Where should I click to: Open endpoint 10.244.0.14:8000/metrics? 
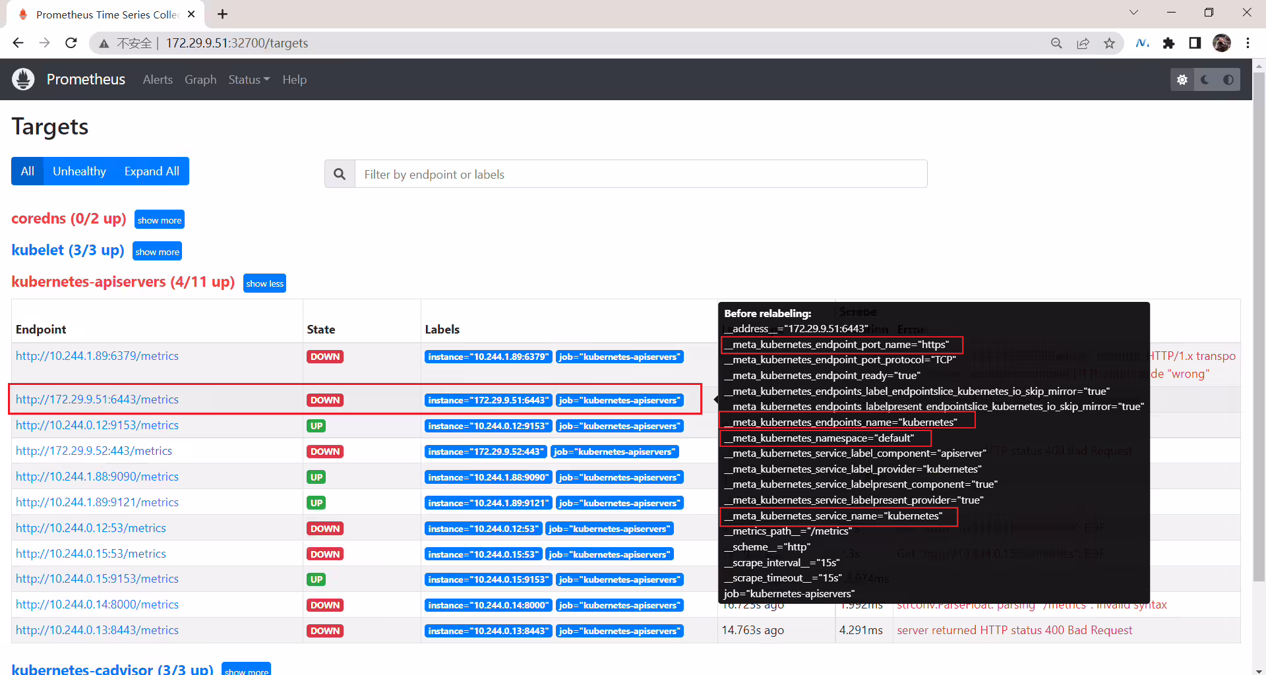pos(97,604)
